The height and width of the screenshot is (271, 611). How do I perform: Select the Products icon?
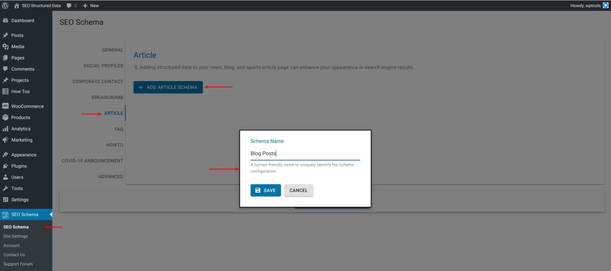point(6,117)
